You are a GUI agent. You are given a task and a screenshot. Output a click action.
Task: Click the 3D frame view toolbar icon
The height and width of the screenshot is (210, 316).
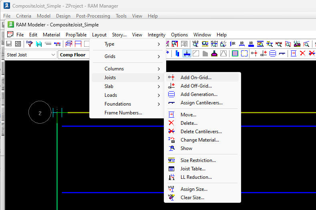pos(68,44)
